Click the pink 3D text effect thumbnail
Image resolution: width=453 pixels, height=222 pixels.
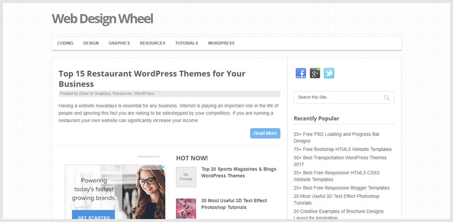[186, 208]
